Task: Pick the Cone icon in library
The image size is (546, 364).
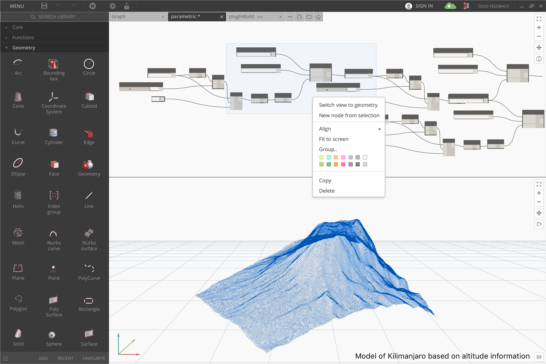Action: click(18, 97)
